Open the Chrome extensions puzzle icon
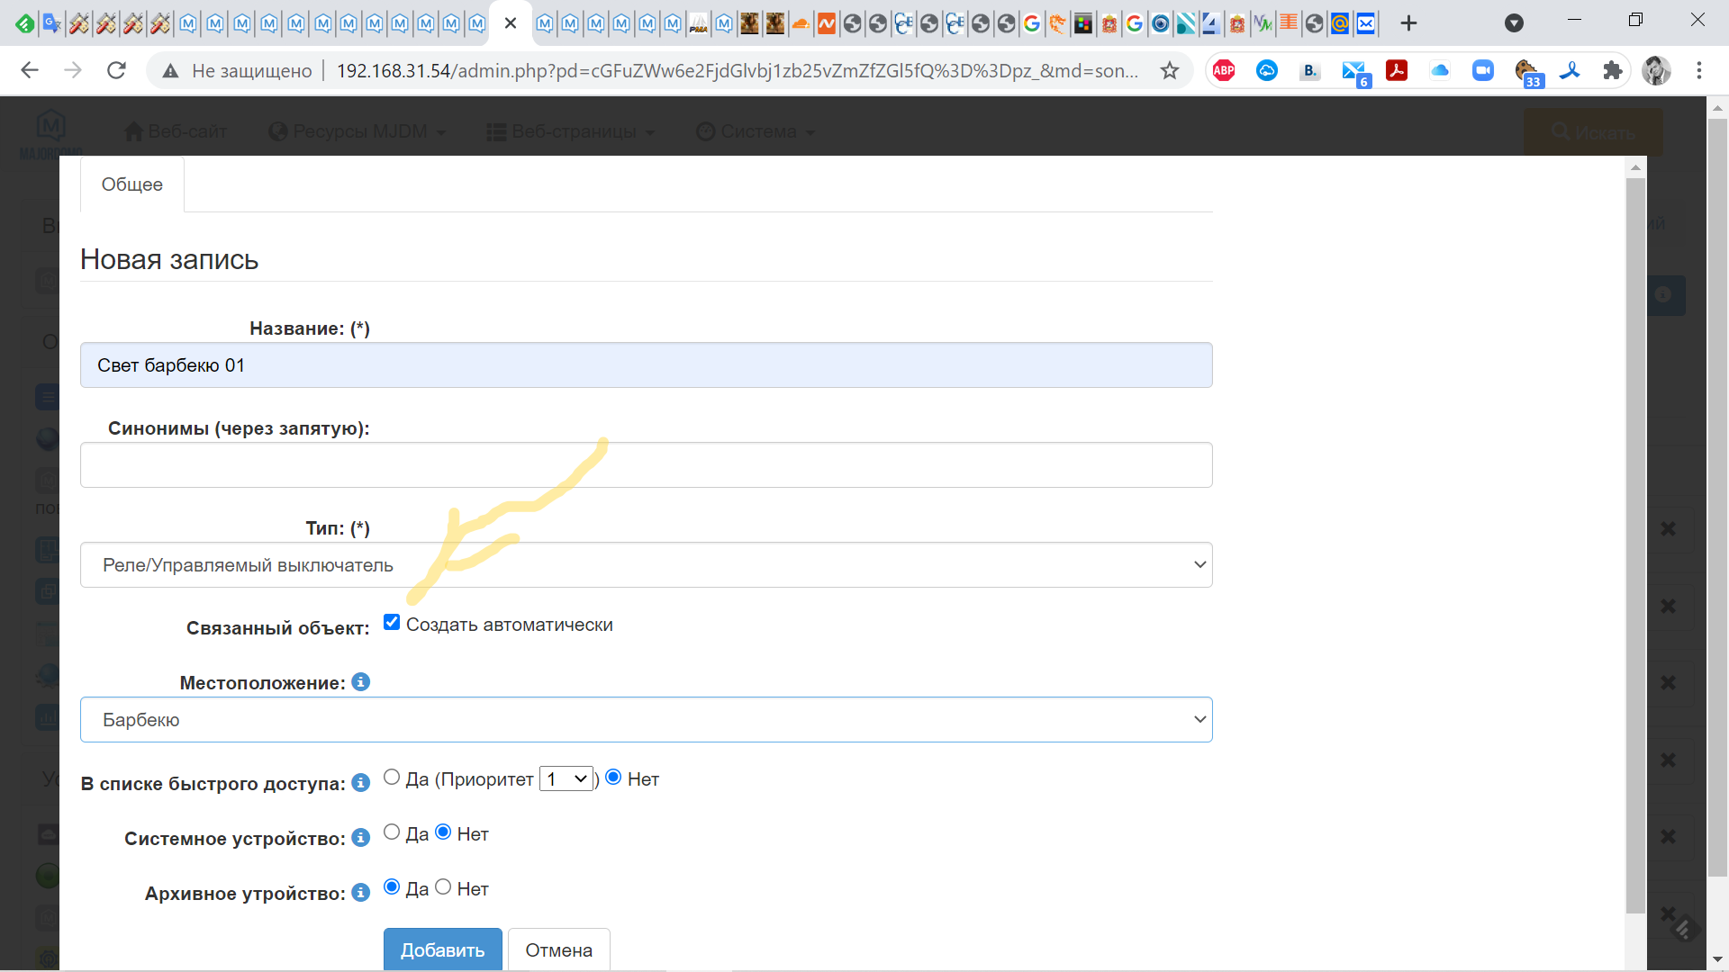 (x=1612, y=70)
